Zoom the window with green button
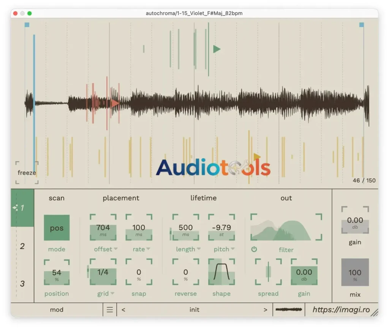The height and width of the screenshot is (329, 389). [x=30, y=13]
